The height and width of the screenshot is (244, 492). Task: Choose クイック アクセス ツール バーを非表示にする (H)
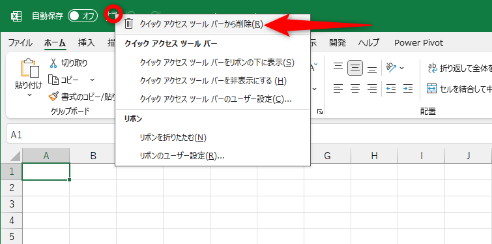click(212, 82)
